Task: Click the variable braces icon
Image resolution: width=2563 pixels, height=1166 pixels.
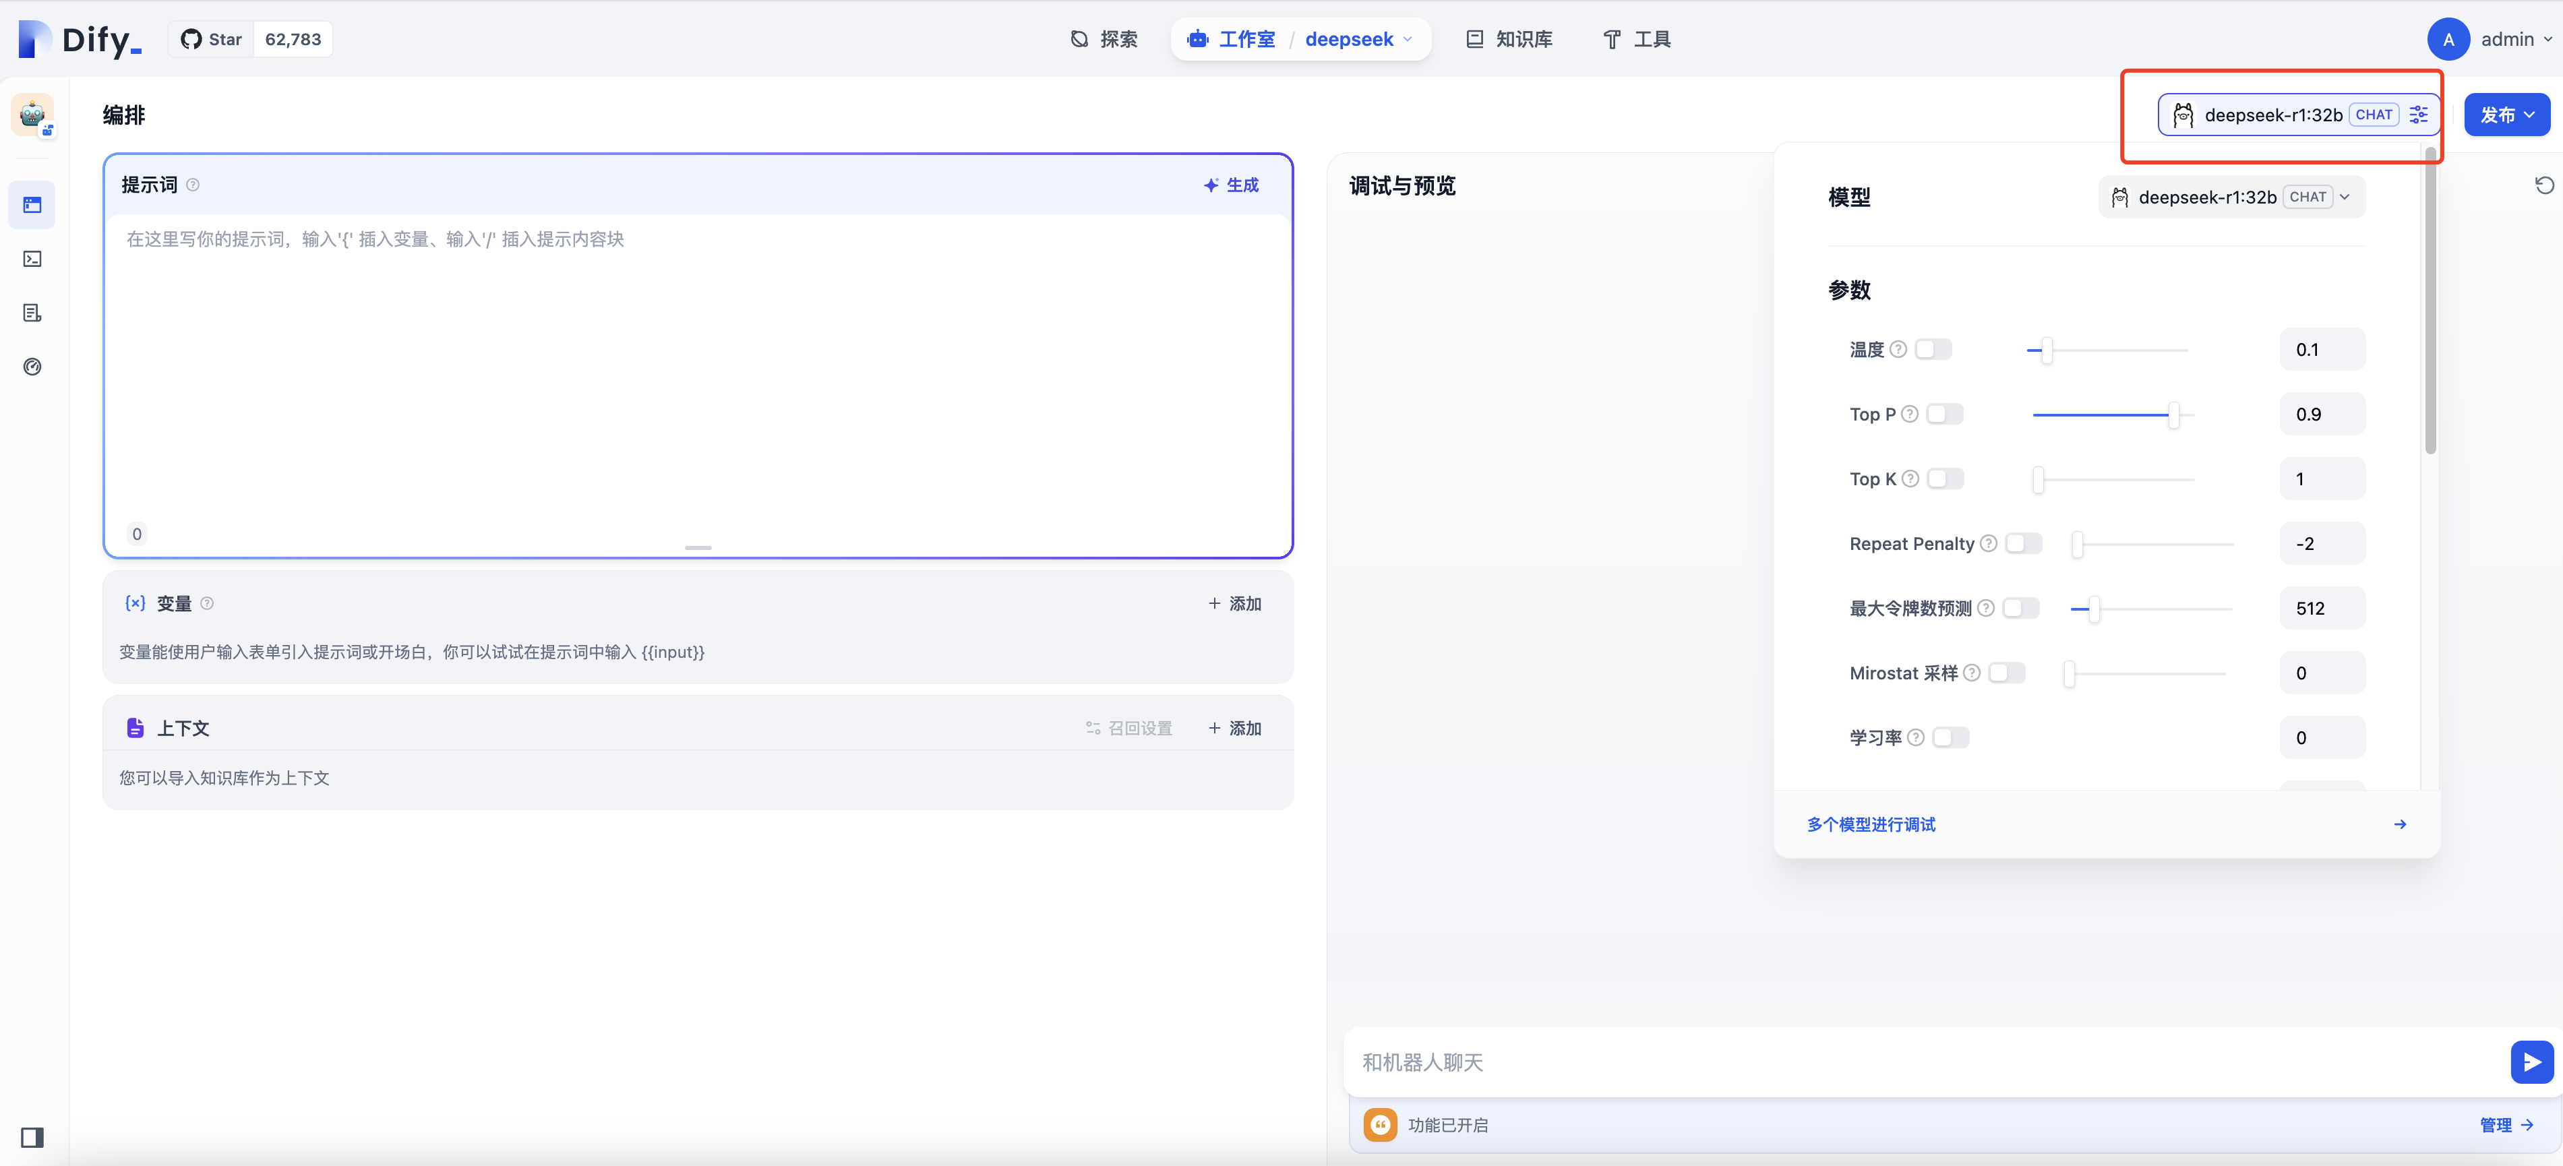Action: coord(135,603)
